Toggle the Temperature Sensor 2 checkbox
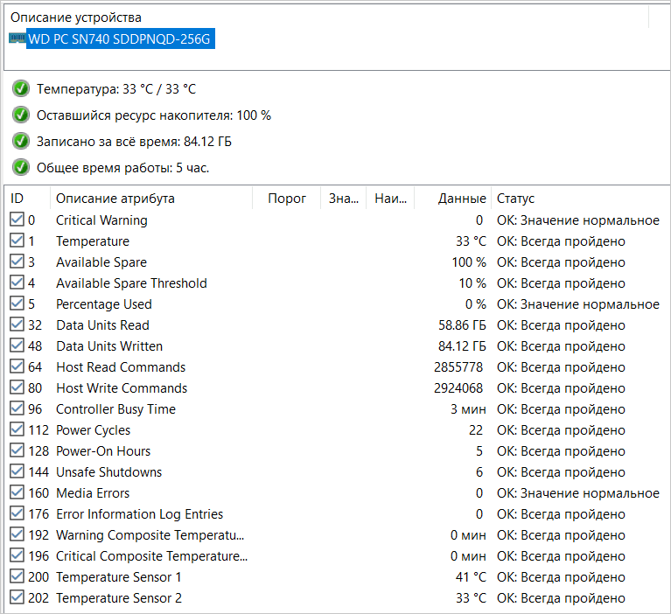This screenshot has width=671, height=614. [17, 597]
